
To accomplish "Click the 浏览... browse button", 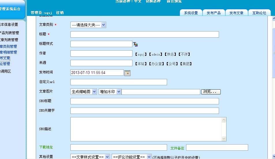I will click(x=211, y=92).
